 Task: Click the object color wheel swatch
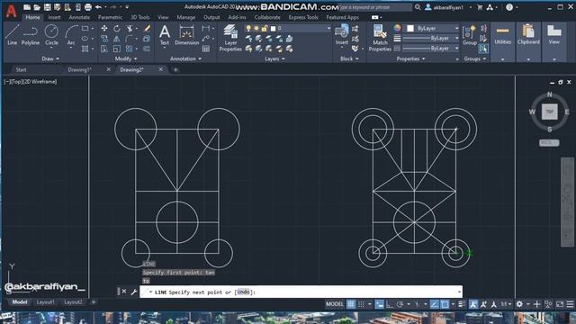click(397, 28)
